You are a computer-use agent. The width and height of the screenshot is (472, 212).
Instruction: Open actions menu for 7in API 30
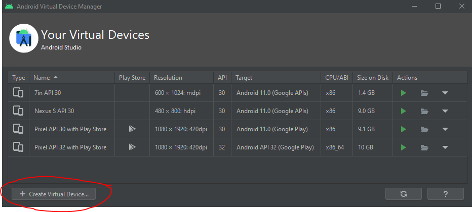tap(445, 93)
